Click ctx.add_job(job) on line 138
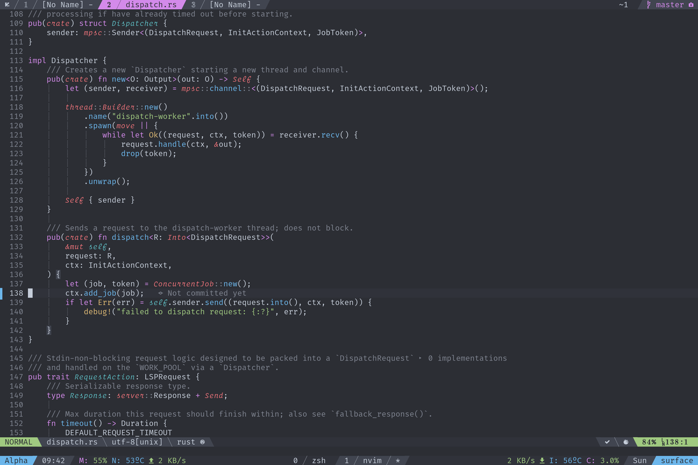Image resolution: width=698 pixels, height=465 pixels. click(x=105, y=293)
